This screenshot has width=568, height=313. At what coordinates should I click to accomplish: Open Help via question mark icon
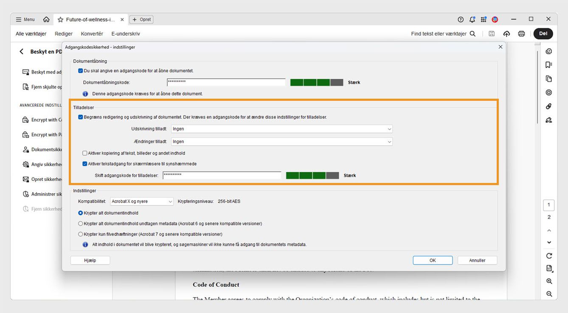(461, 19)
